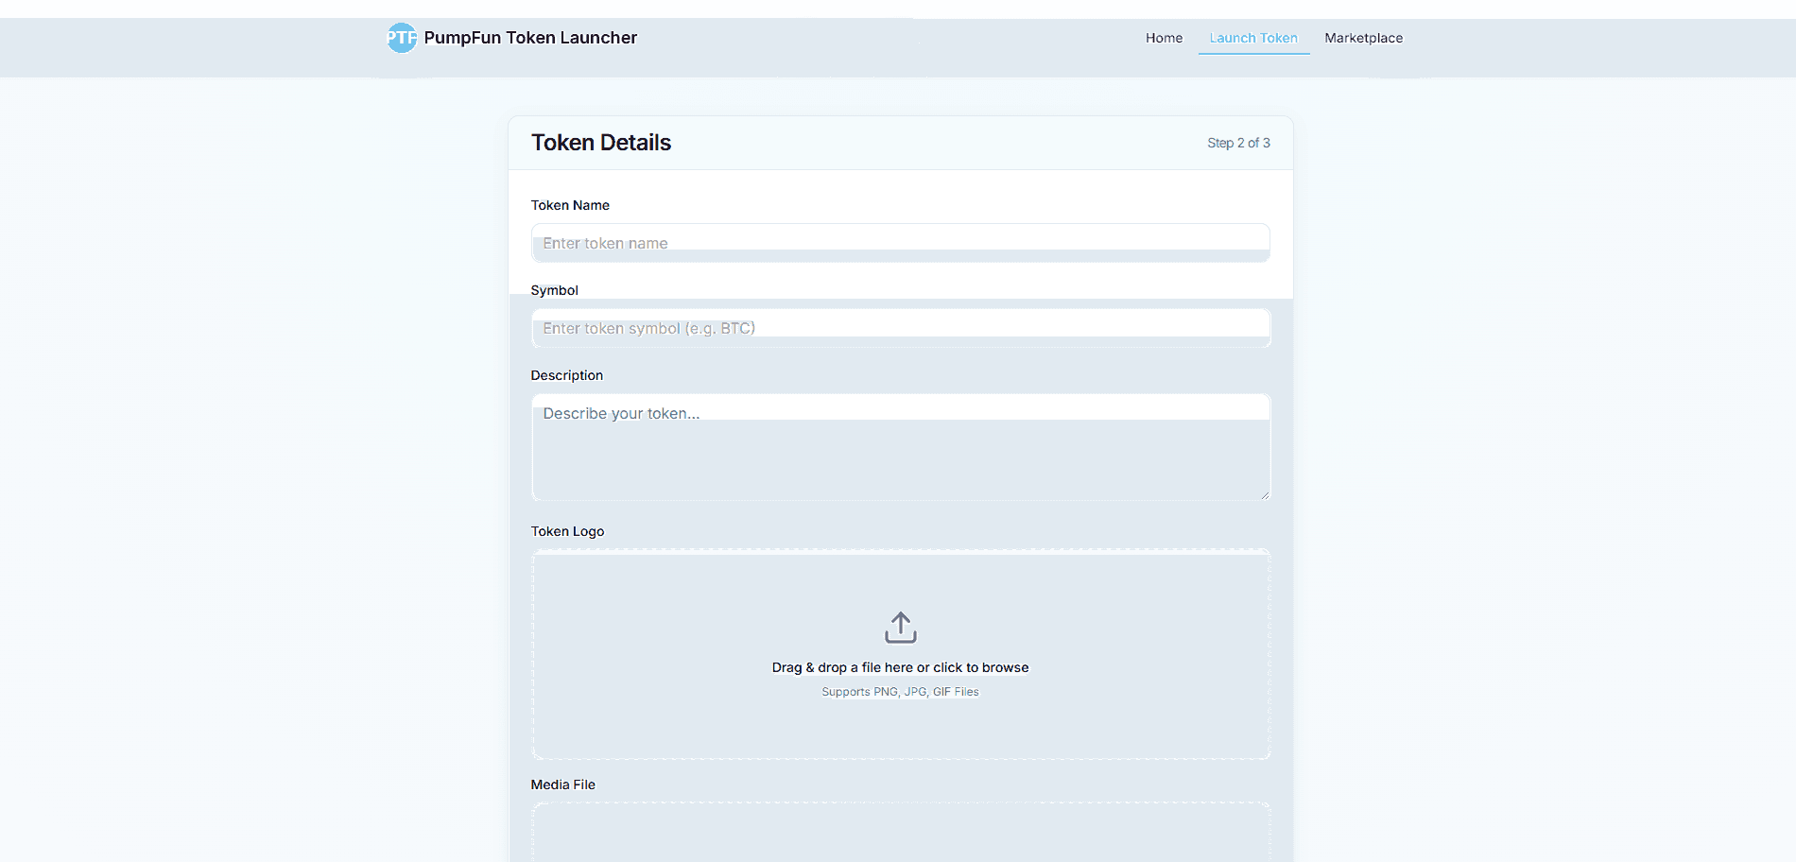Switch to the Launch Token tab
The width and height of the screenshot is (1796, 862).
(x=1253, y=38)
